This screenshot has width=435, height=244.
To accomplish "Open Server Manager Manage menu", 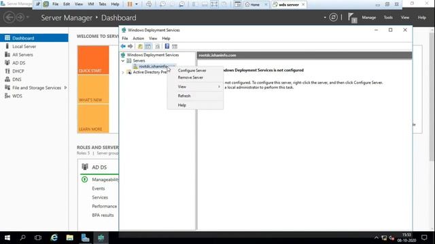I will [x=368, y=18].
